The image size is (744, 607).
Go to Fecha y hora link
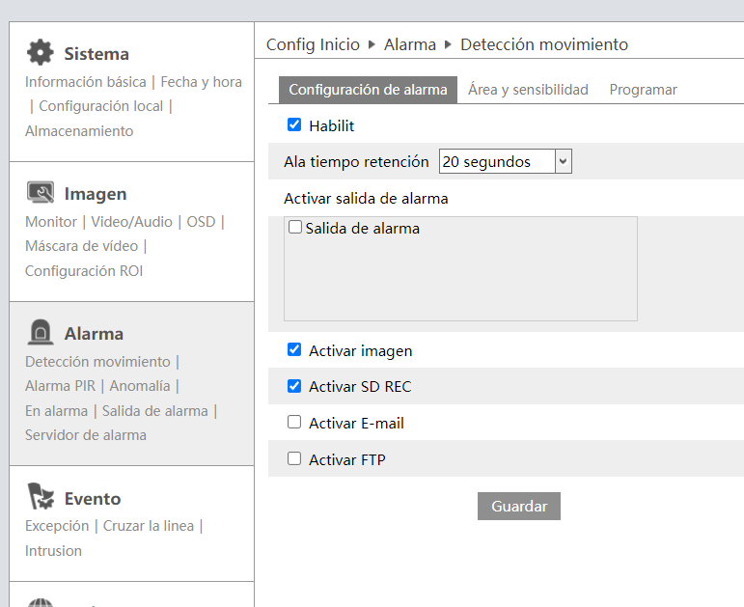click(x=201, y=82)
